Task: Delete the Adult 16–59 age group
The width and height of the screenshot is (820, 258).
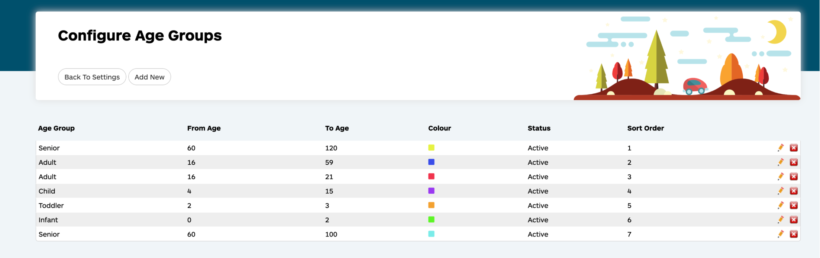Action: (794, 162)
